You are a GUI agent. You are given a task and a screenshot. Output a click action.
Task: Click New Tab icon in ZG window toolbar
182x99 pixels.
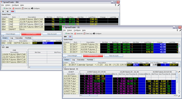coord(66,33)
